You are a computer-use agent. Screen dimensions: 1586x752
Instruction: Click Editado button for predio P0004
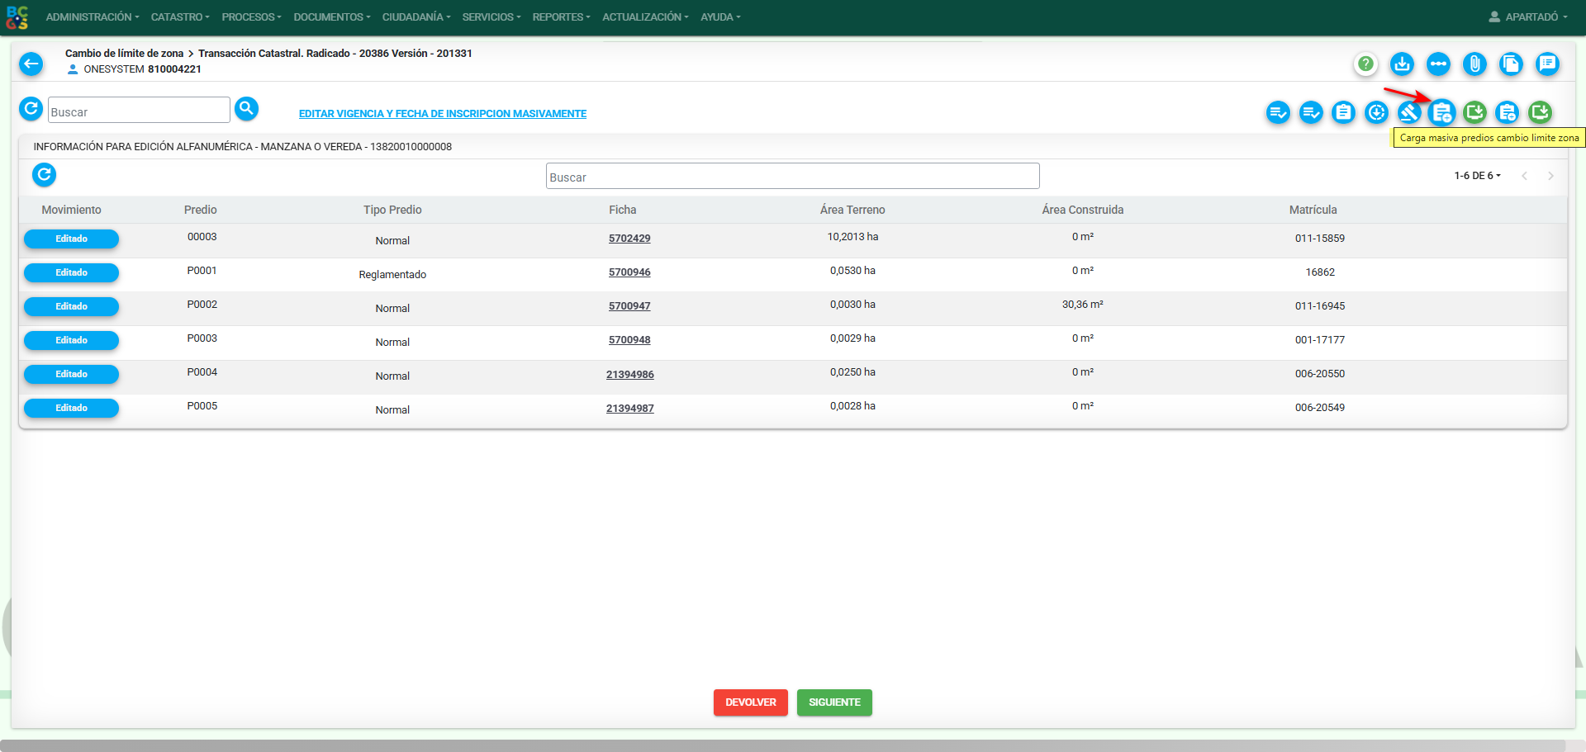pyautogui.click(x=71, y=374)
